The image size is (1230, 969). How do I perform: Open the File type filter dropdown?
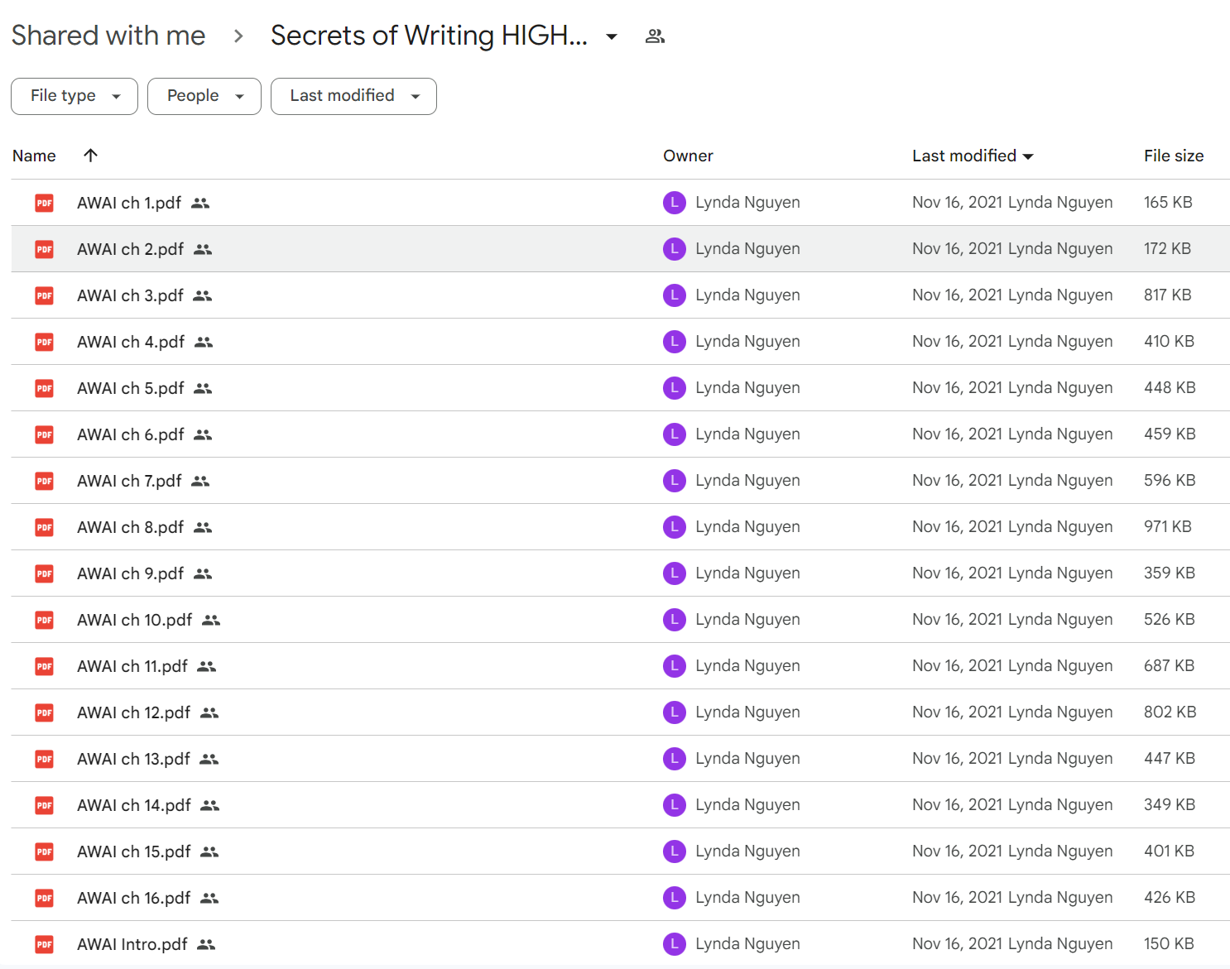coord(74,96)
